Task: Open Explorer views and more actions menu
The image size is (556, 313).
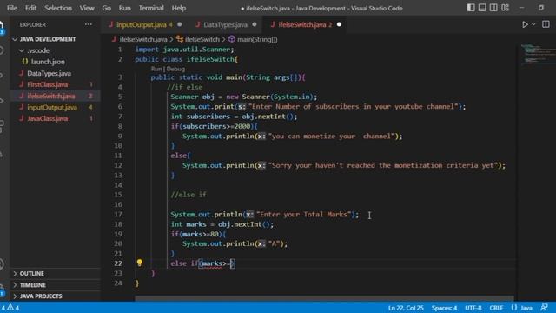Action: pos(89,24)
